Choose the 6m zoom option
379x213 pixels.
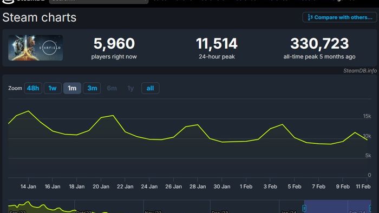(112, 88)
